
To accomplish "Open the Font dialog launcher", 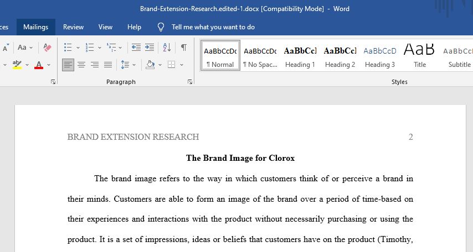I will point(53,82).
